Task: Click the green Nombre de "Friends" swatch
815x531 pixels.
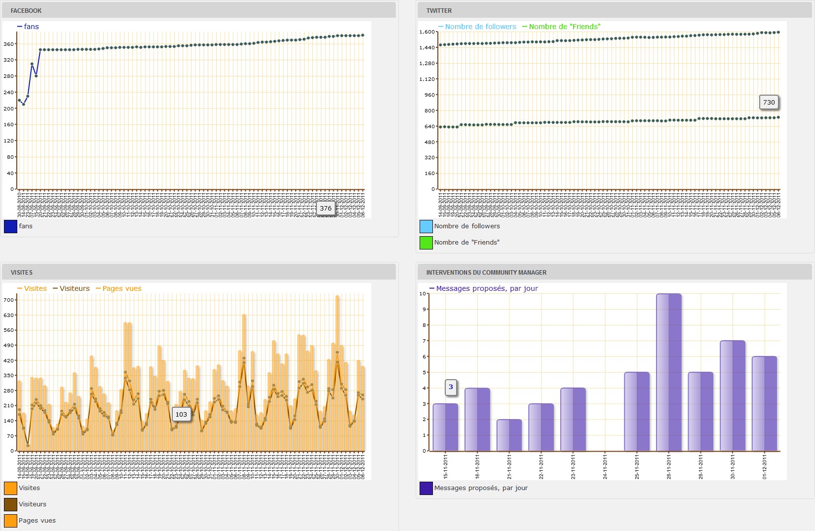Action: tap(426, 243)
